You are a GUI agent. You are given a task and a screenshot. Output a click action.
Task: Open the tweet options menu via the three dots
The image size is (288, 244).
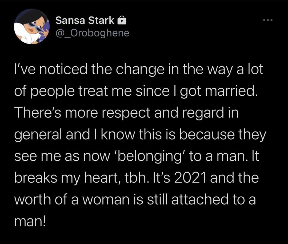click(268, 19)
